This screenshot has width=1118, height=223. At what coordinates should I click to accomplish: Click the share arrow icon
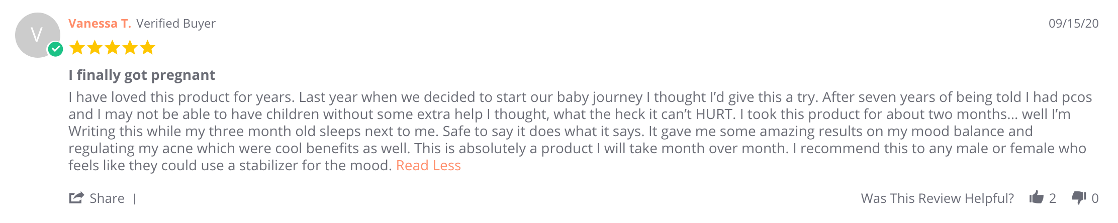[x=76, y=198]
